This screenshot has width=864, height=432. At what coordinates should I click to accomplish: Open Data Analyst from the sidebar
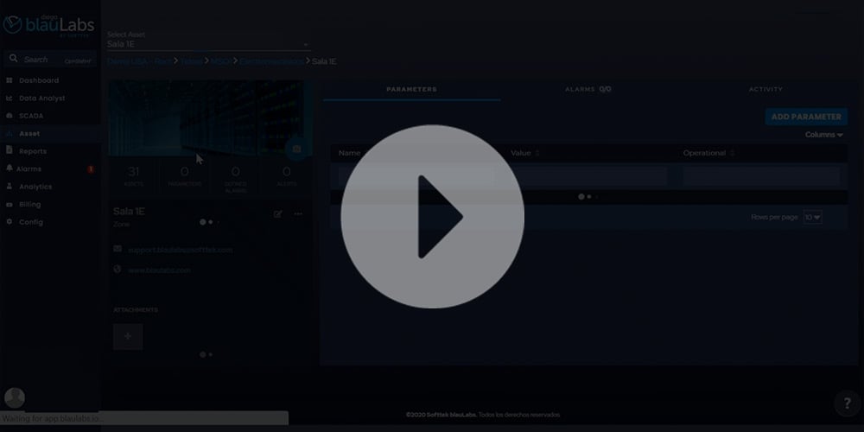point(41,98)
